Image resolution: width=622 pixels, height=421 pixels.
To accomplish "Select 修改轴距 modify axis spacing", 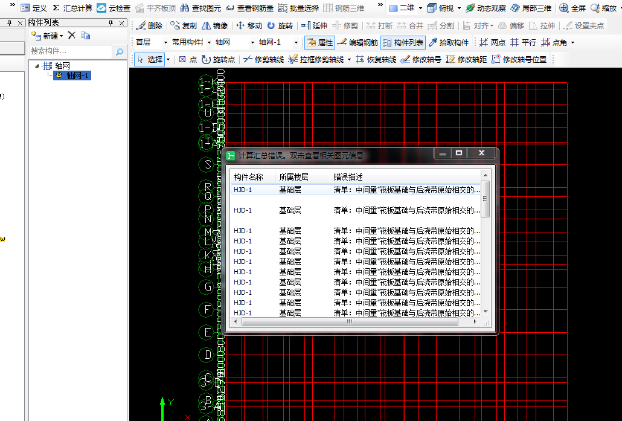I will [466, 60].
